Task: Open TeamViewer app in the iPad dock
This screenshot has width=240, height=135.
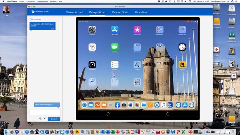Action: pos(178,105)
